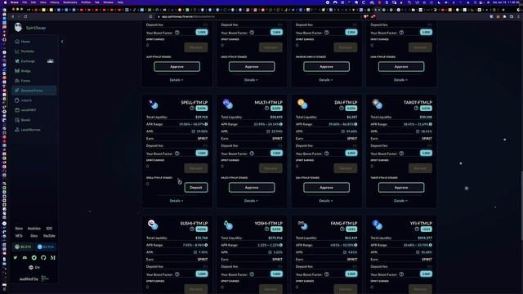523x294 pixels.
Task: Click the YFI-FTM token pair icon
Action: (x=378, y=225)
